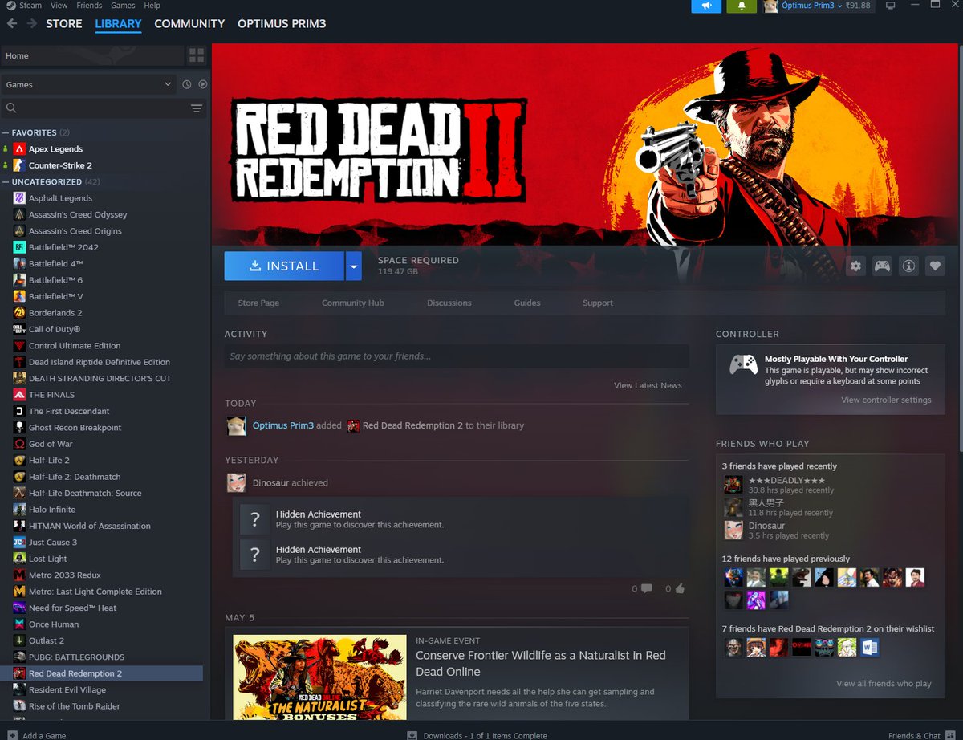963x740 pixels.
Task: Click the comment bubble icon on achievement post
Action: (x=647, y=588)
